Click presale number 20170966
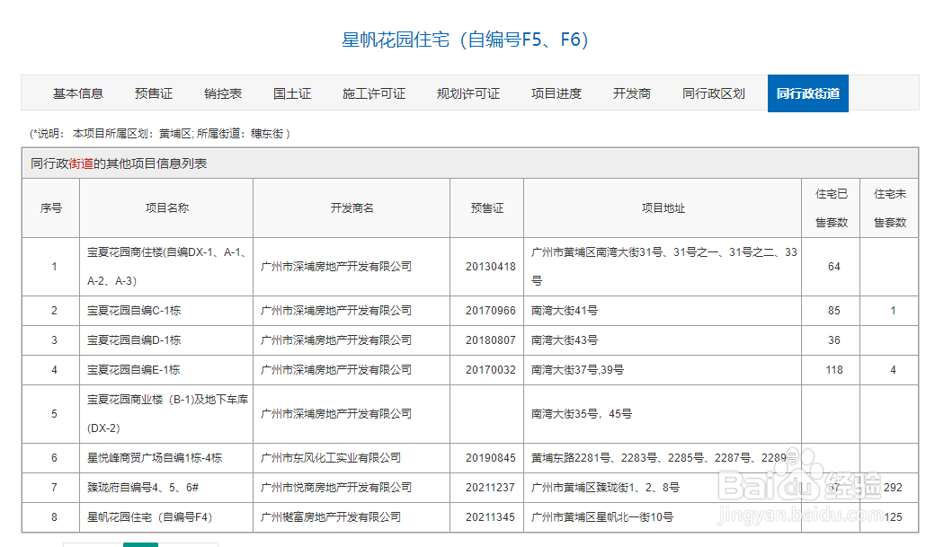 (x=491, y=311)
